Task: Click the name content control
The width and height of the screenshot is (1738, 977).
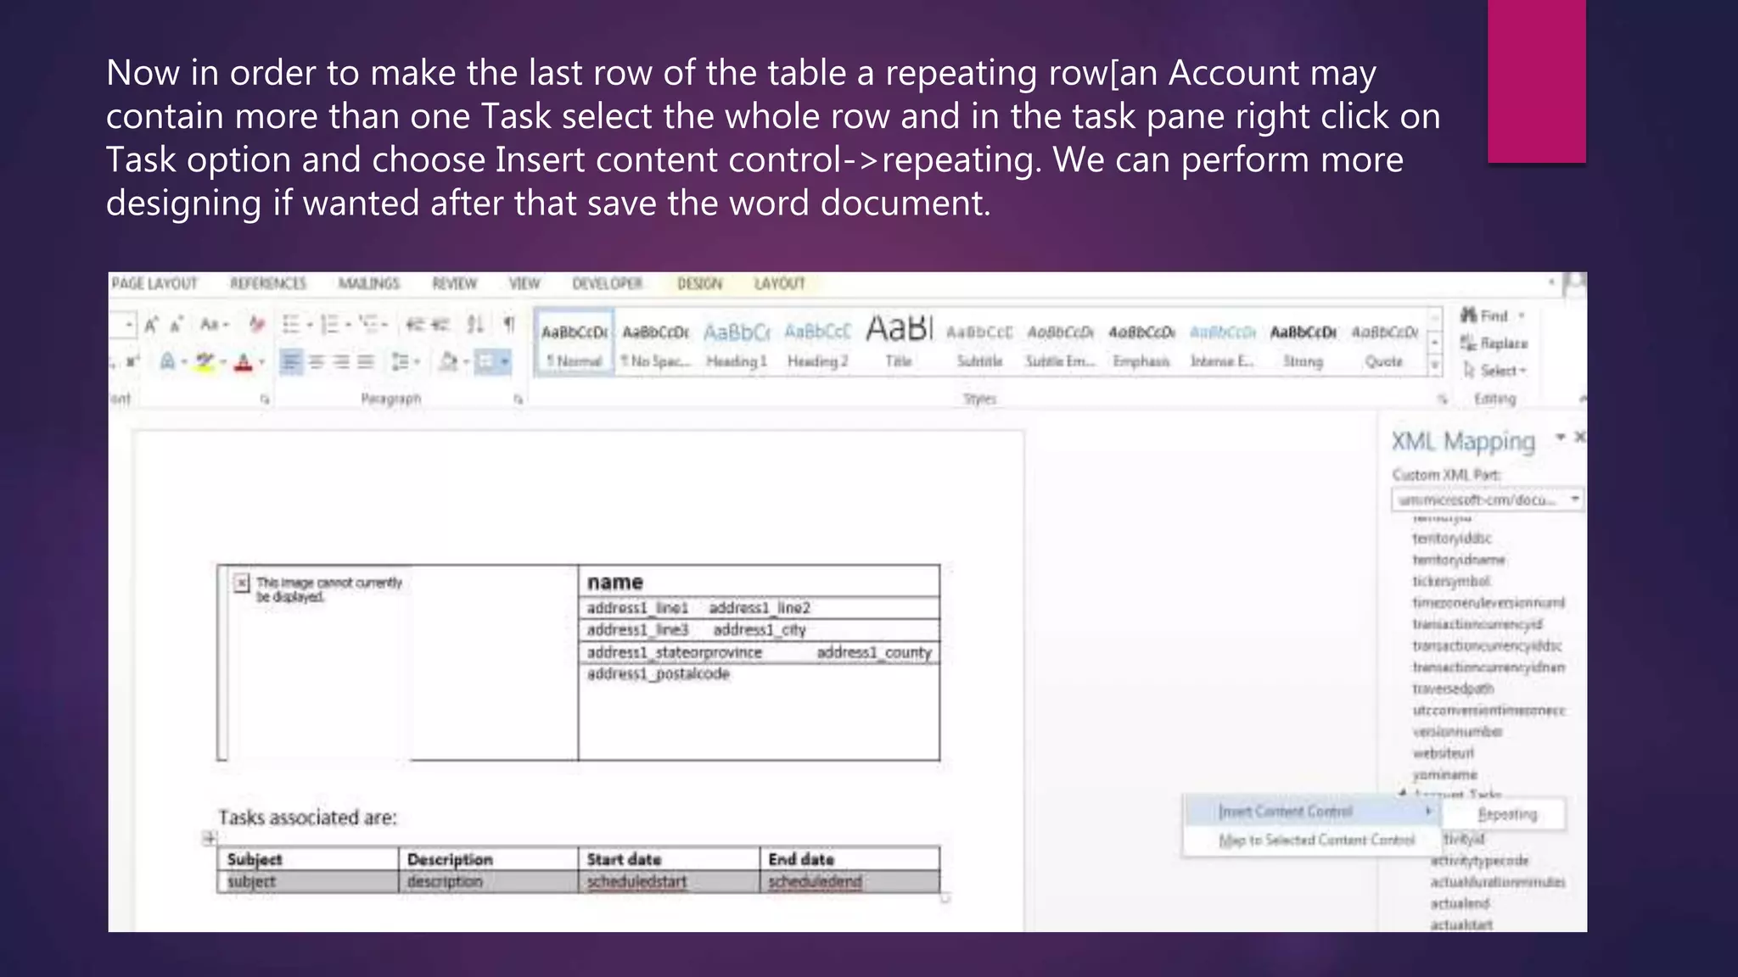Action: [615, 583]
